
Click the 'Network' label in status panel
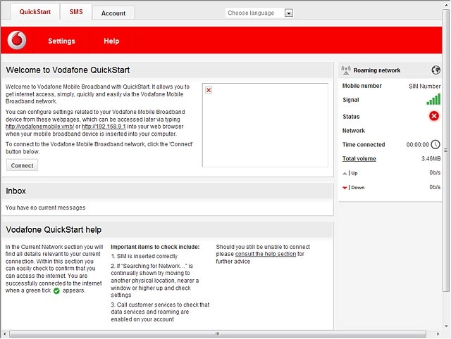[x=354, y=131]
